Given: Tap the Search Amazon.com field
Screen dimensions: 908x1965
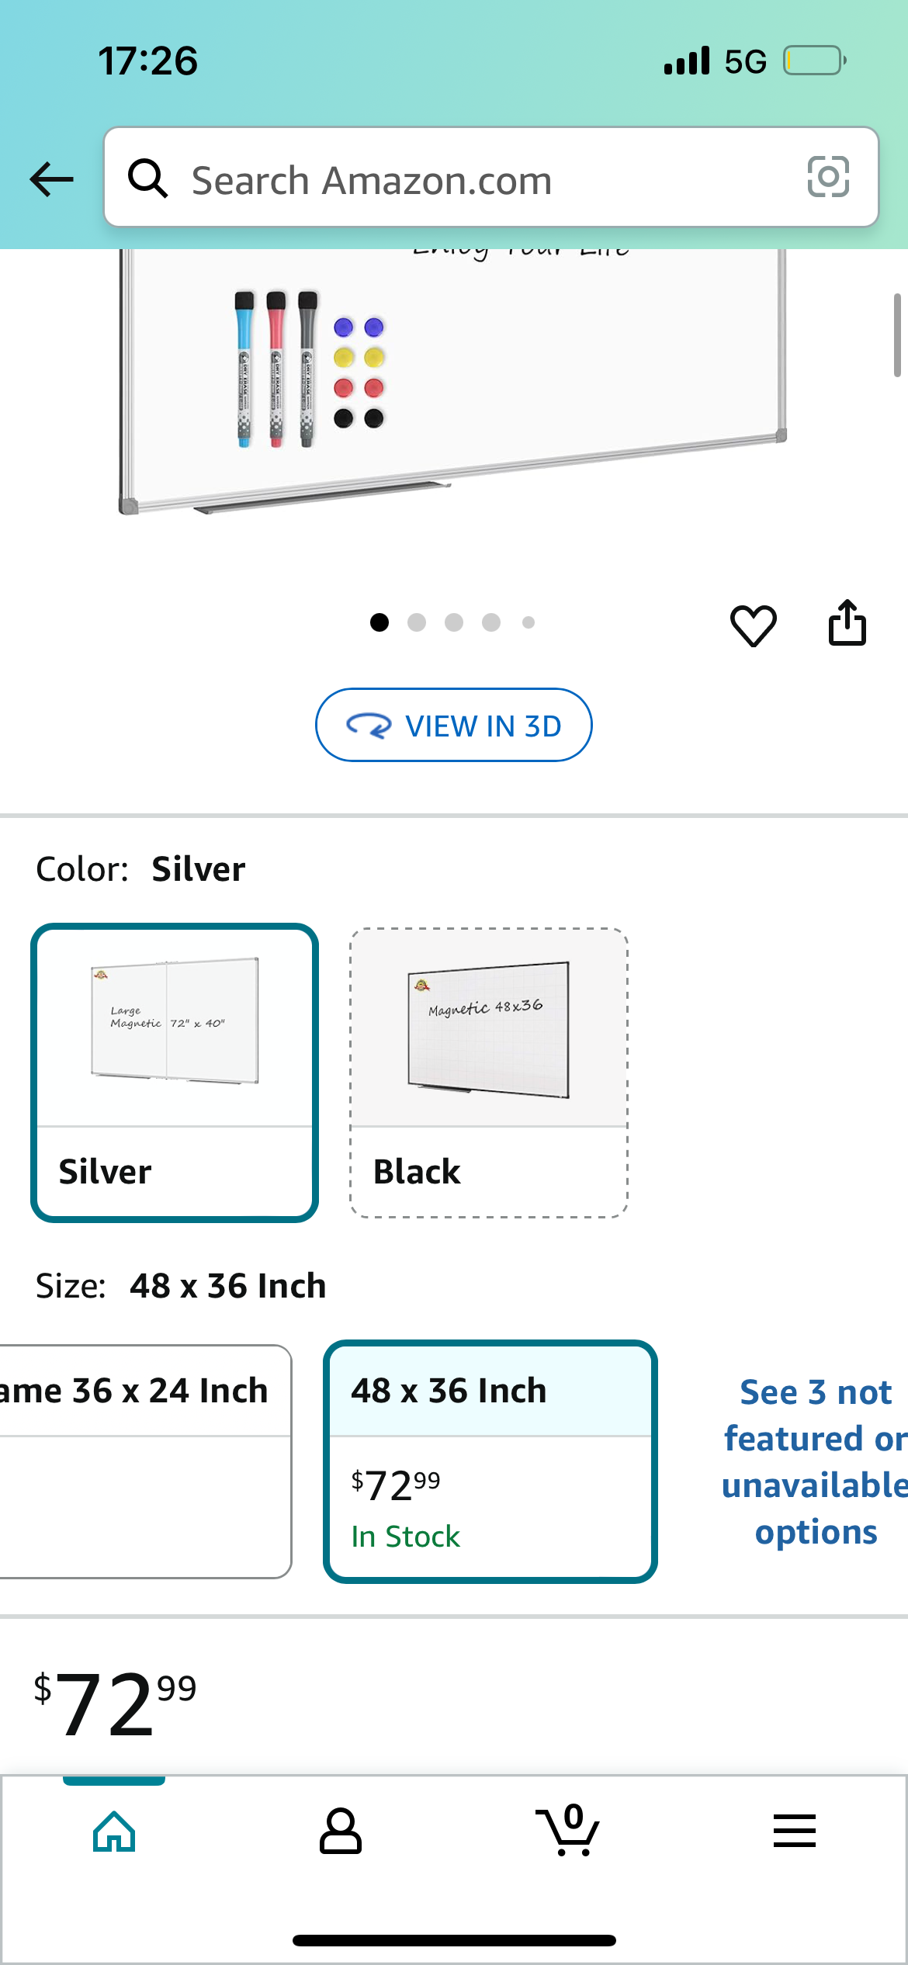Looking at the screenshot, I should tap(466, 179).
